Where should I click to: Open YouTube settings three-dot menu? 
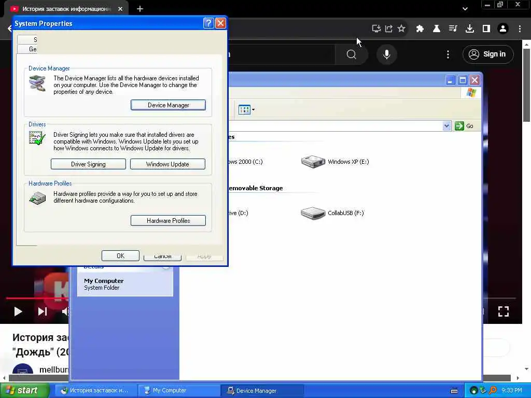pos(448,54)
